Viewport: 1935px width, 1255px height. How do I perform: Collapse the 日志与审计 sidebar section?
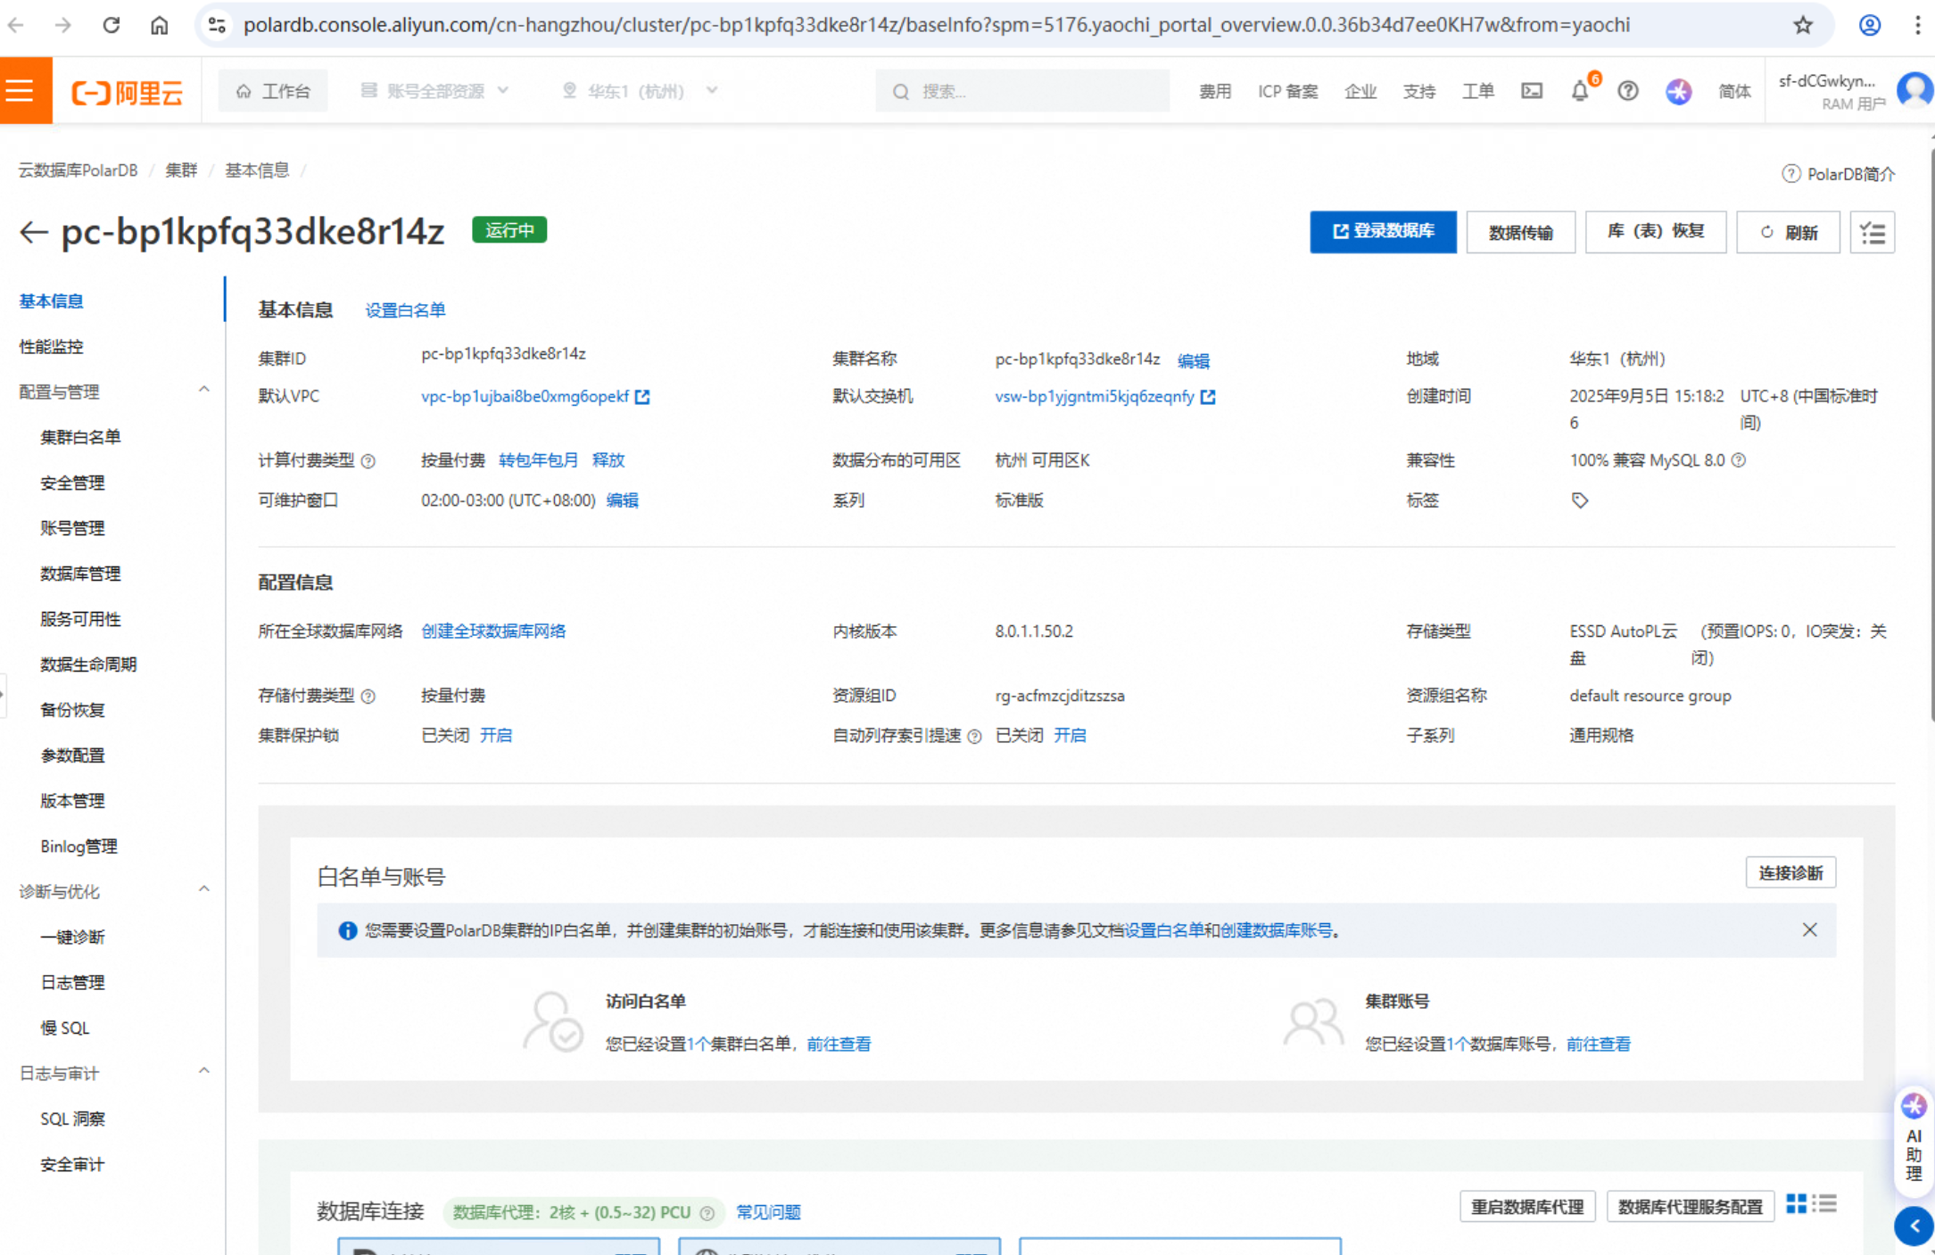(204, 1071)
